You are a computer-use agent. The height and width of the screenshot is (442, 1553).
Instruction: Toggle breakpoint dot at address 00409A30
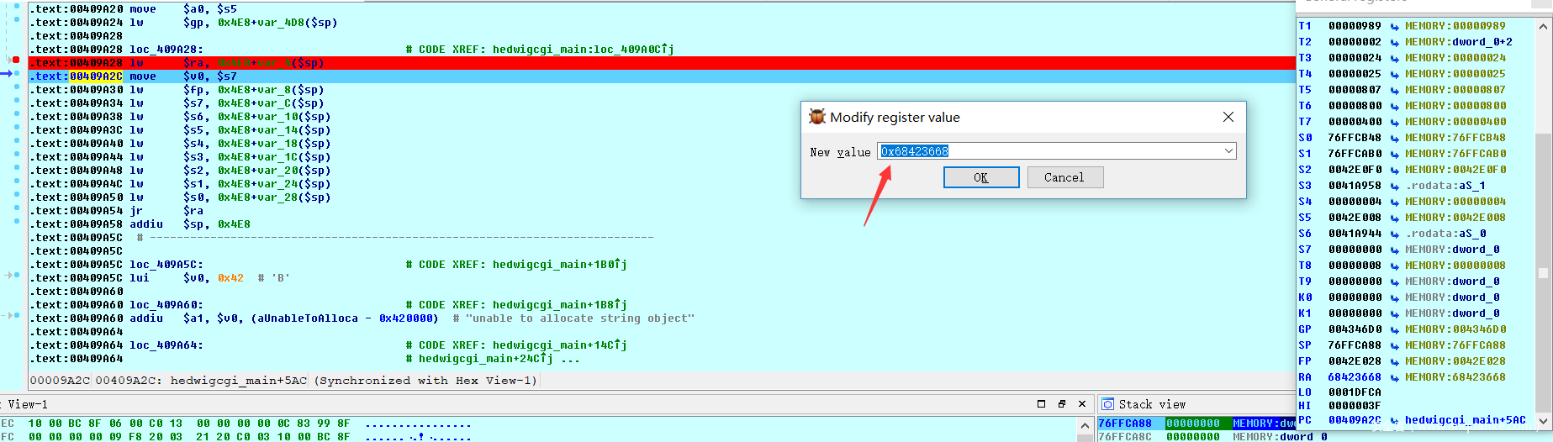(16, 87)
